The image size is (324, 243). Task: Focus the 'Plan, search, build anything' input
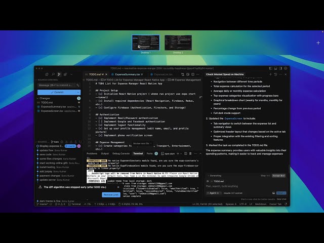246,186
